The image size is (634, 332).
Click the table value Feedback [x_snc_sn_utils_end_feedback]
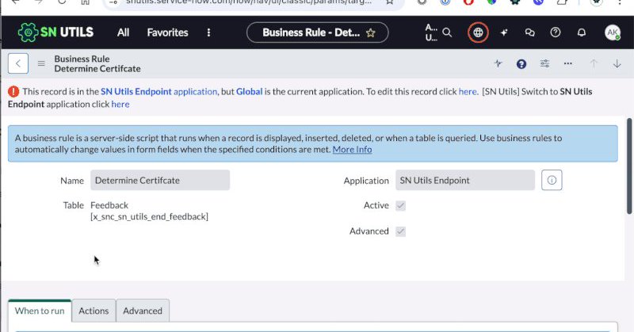tap(149, 211)
